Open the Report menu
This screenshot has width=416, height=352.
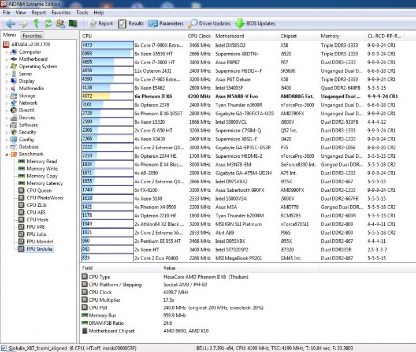click(39, 13)
